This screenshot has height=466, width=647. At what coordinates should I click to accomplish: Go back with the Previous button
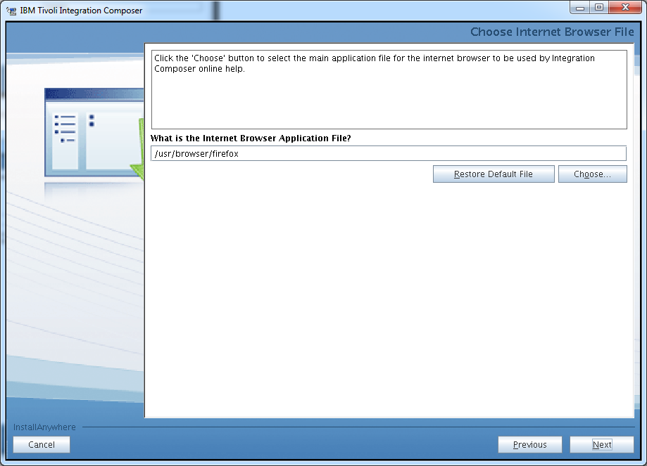tap(530, 445)
